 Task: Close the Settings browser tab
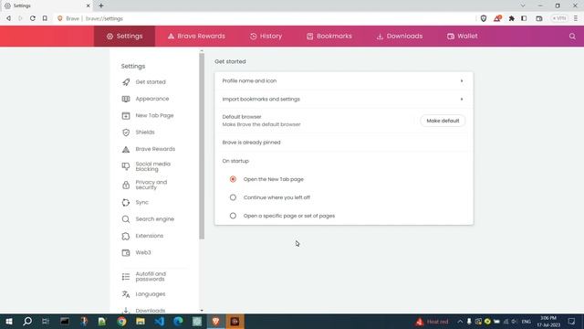tap(89, 5)
